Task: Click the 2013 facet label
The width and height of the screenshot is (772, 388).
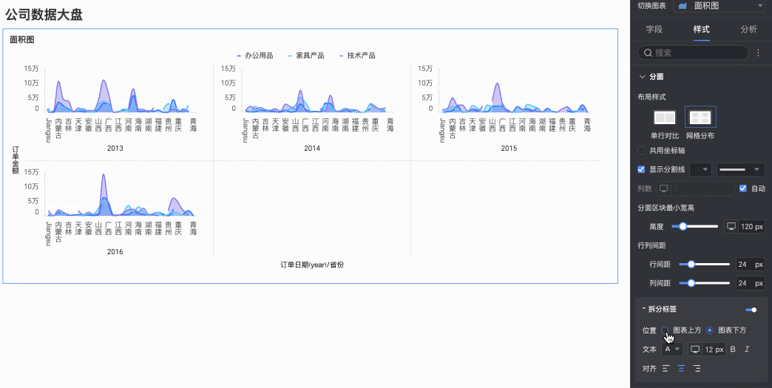Action: (x=115, y=148)
